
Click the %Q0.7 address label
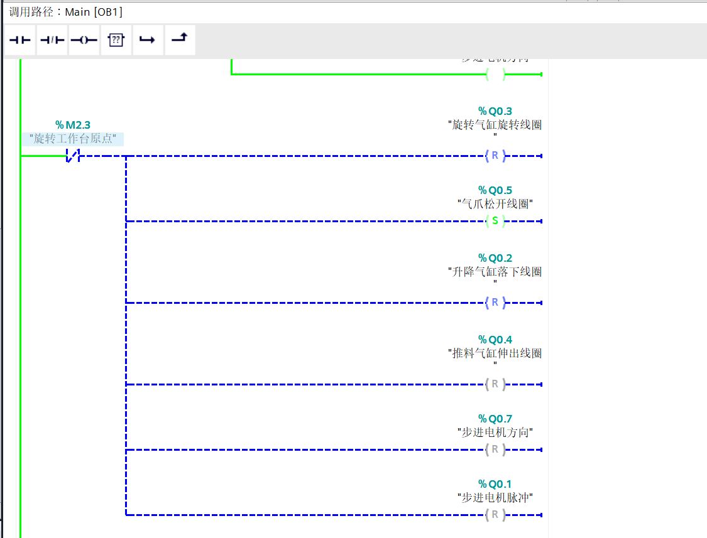(495, 419)
